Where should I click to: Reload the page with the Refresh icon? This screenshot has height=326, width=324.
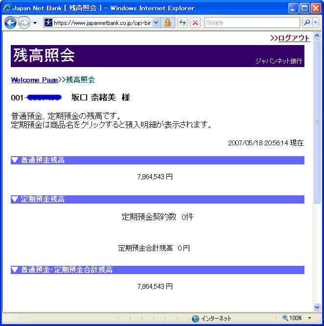[183, 23]
